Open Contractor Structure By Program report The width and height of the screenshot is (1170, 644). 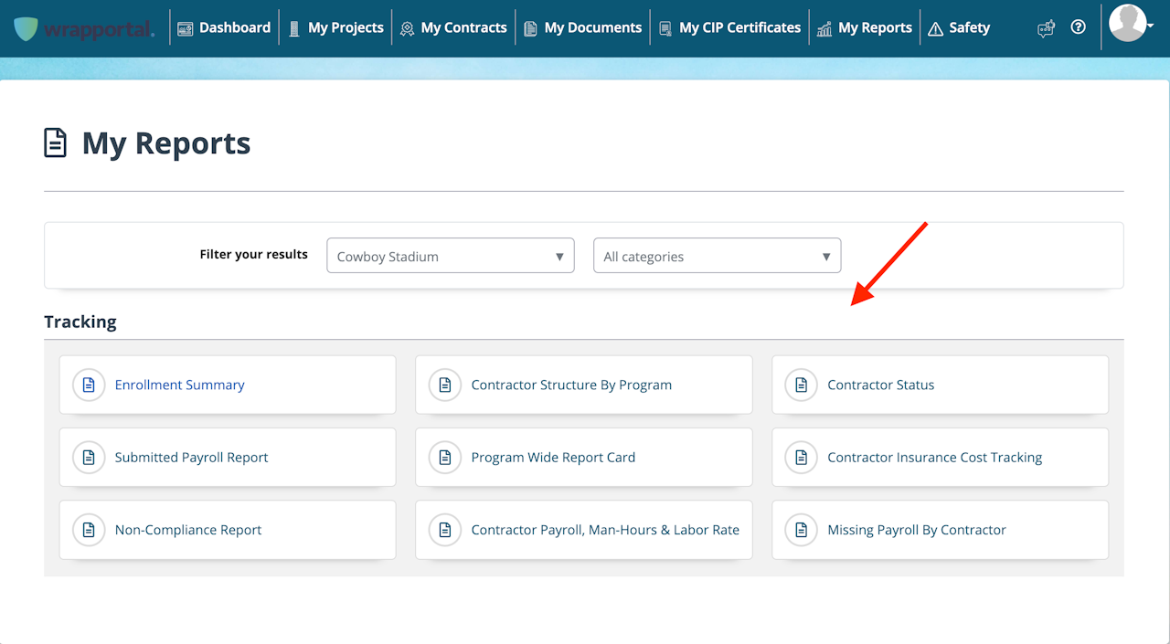(x=571, y=385)
